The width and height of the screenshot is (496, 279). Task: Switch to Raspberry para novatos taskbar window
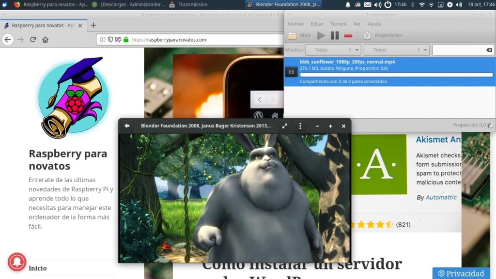(x=51, y=4)
